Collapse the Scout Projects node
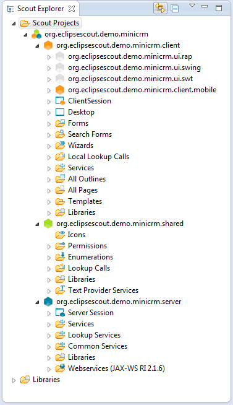The width and height of the screenshot is (233, 405). pos(14,24)
